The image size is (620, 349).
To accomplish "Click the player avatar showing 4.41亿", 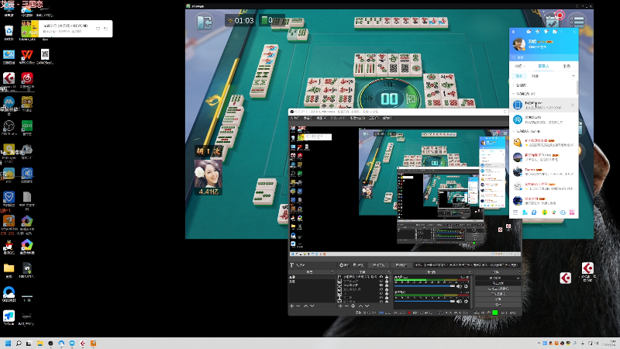I will point(208,173).
